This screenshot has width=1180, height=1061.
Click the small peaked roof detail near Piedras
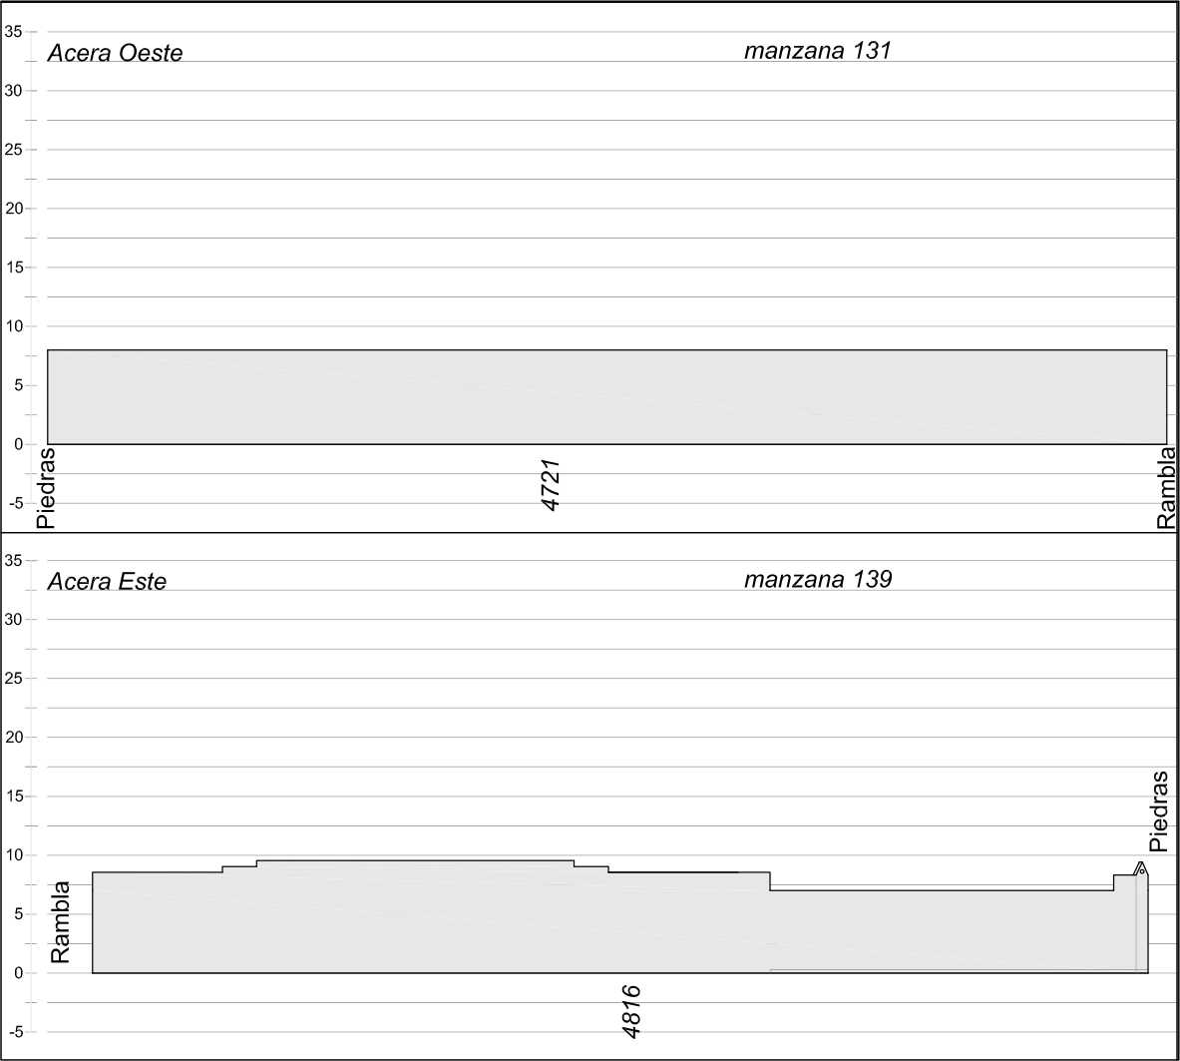click(1141, 868)
